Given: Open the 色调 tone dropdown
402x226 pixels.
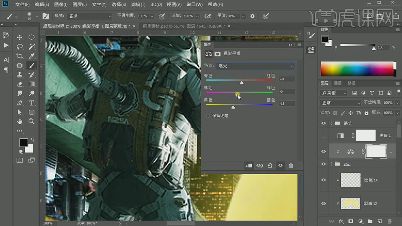Looking at the screenshot, I should tap(255, 66).
